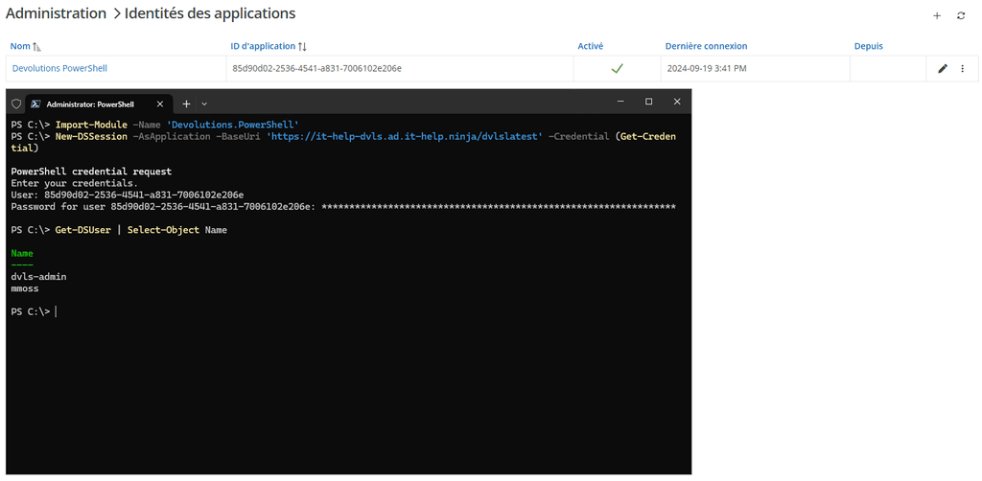982x481 pixels.
Task: Open the Devolutions PowerShell identity link
Action: point(59,69)
